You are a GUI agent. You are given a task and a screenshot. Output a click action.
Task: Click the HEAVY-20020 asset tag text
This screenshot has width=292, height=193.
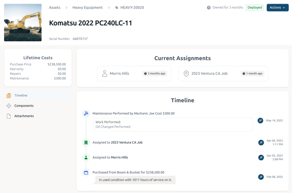tap(132, 8)
